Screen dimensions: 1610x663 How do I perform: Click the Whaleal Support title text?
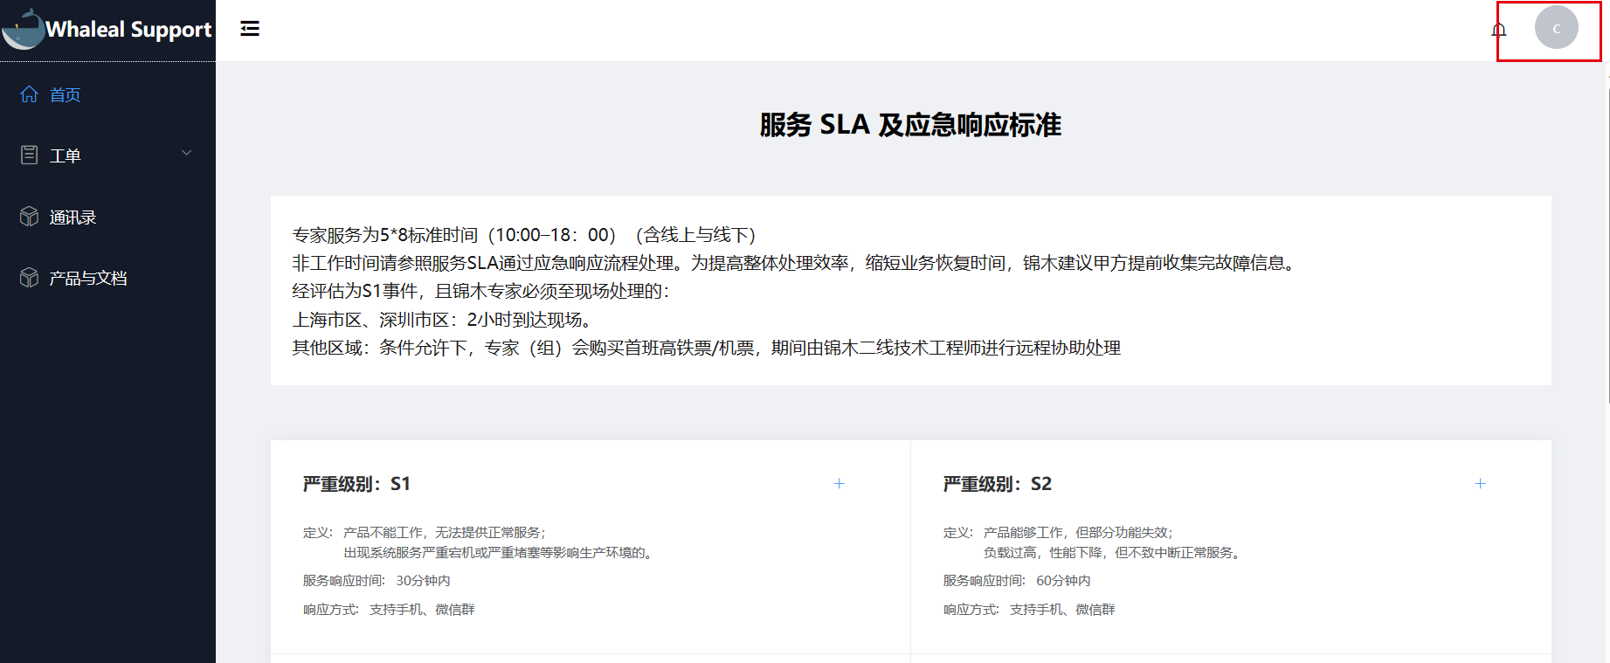128,30
